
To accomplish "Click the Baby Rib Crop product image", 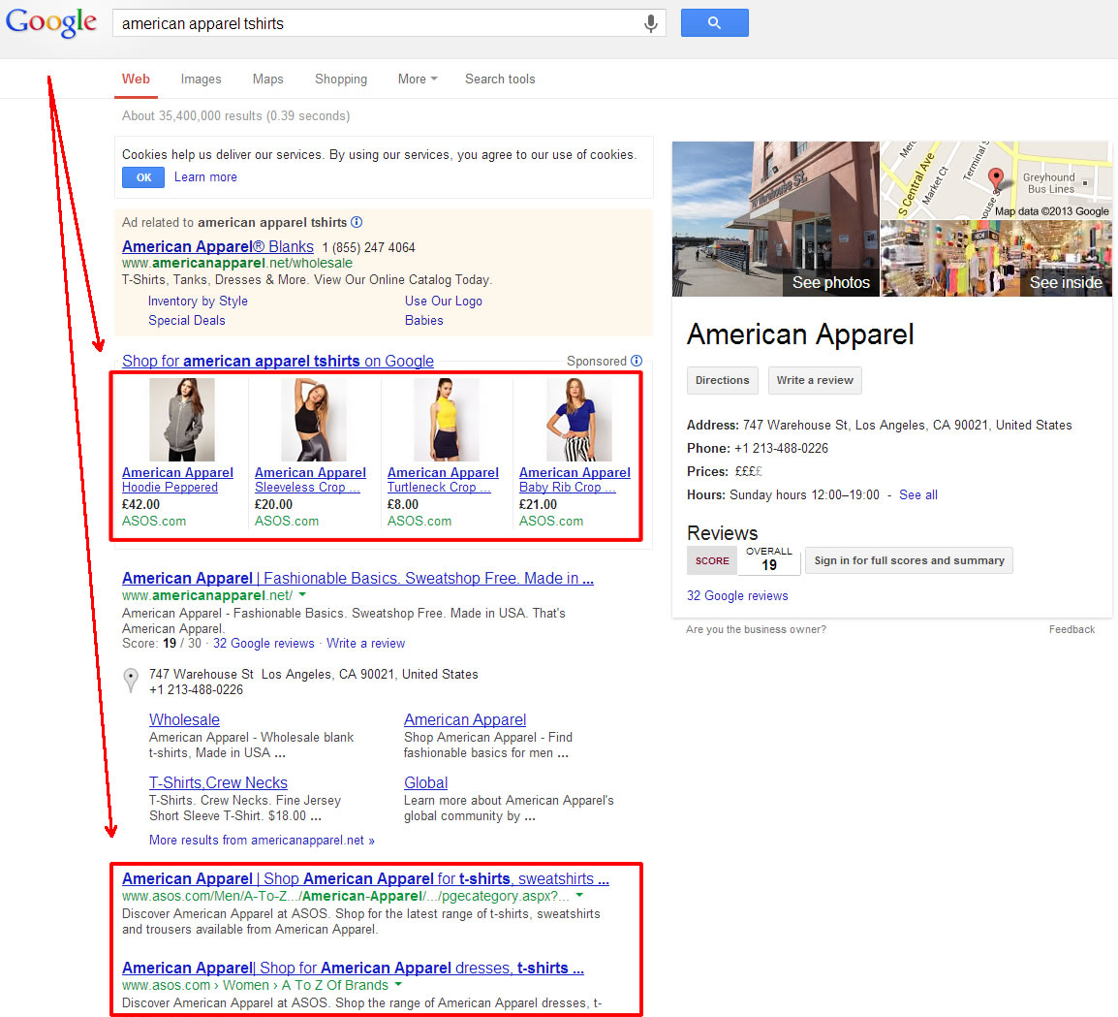I will (579, 420).
